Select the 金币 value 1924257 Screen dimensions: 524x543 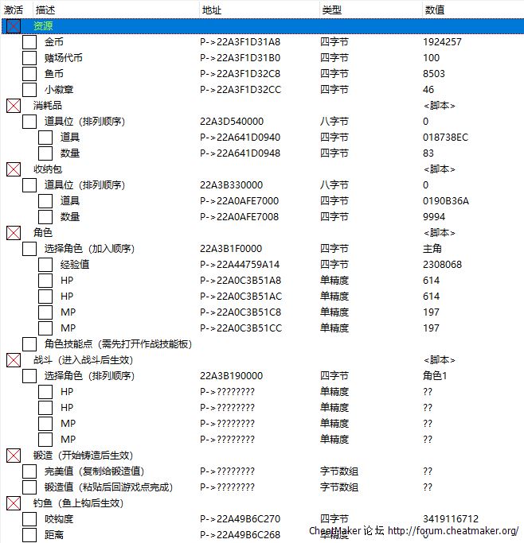(x=442, y=42)
